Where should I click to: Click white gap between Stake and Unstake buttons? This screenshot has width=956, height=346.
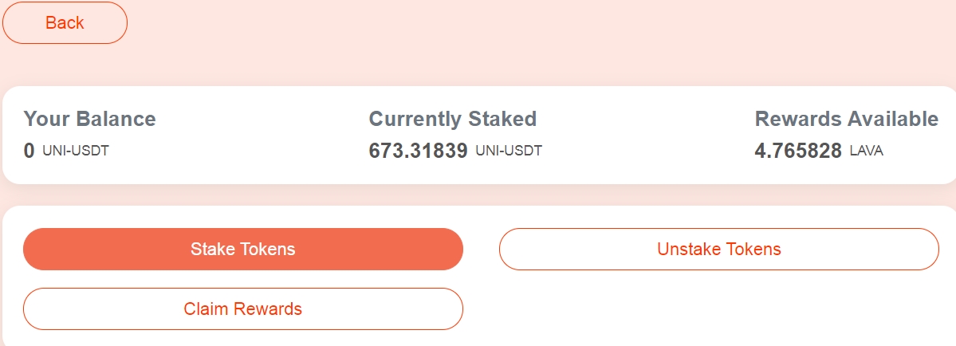tap(481, 249)
